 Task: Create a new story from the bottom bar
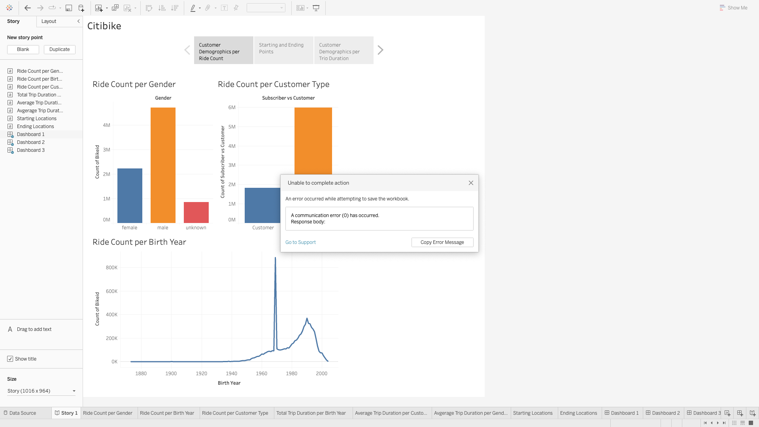click(752, 413)
